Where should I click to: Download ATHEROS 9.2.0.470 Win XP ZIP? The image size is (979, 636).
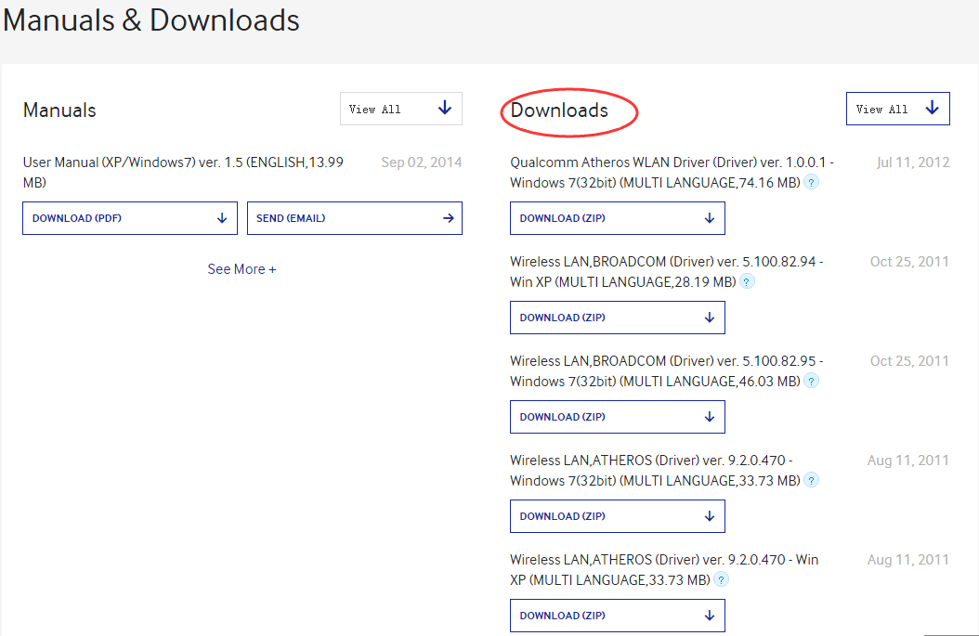[x=618, y=616]
